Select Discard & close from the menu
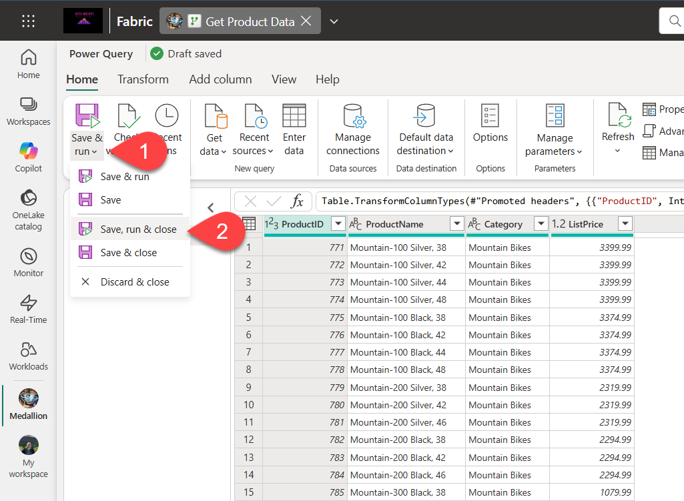 (x=134, y=282)
